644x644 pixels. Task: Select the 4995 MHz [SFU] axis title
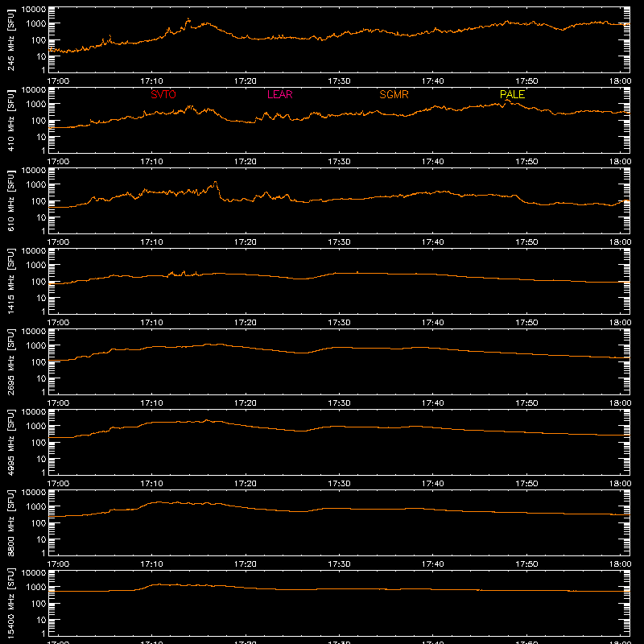(10, 442)
